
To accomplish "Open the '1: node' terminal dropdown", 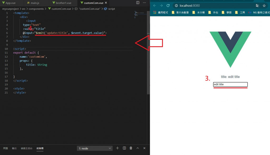I will (x=95, y=148).
